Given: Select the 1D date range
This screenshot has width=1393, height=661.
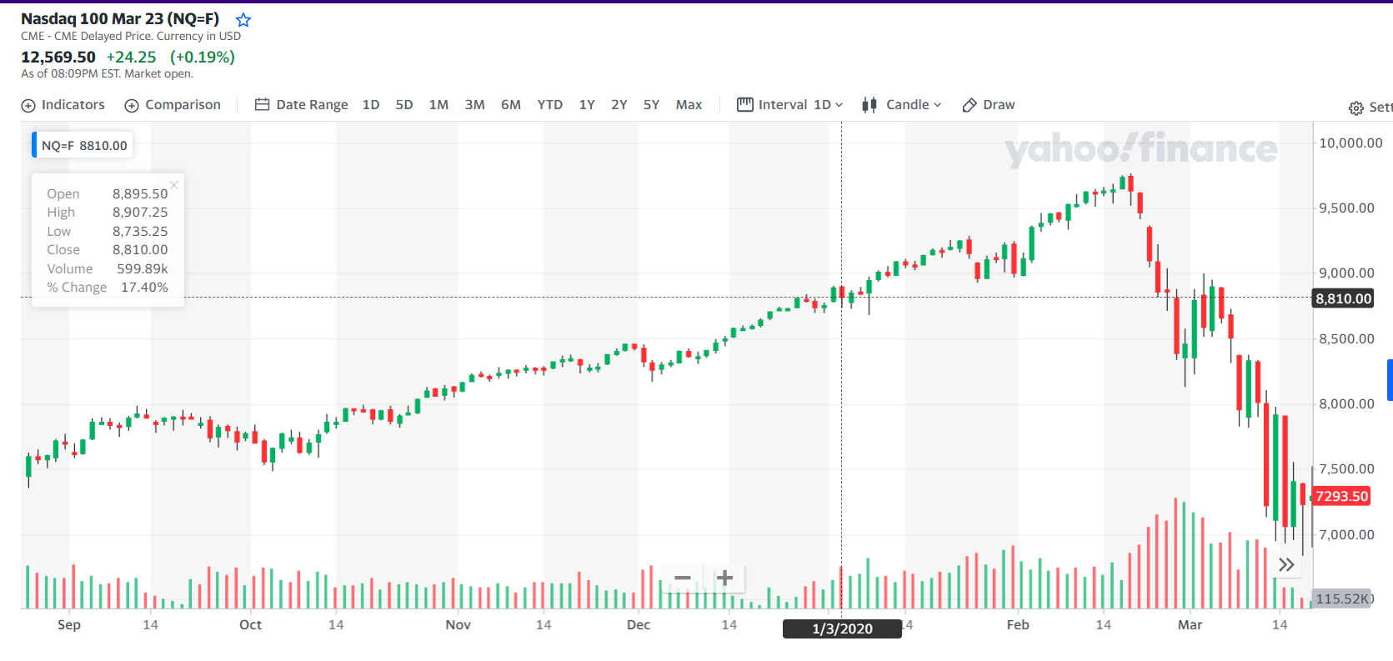Looking at the screenshot, I should tap(371, 105).
